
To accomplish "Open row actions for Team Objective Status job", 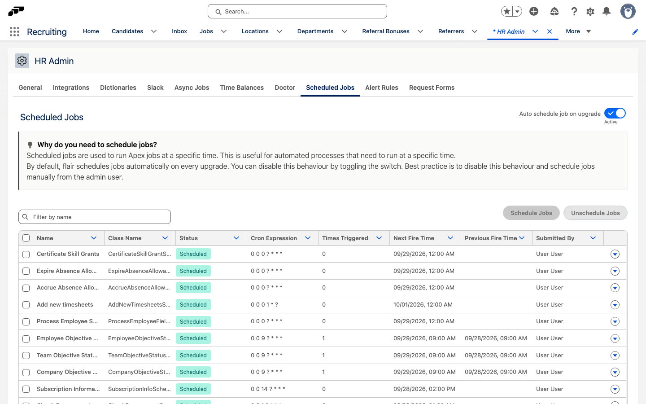I will pyautogui.click(x=615, y=356).
